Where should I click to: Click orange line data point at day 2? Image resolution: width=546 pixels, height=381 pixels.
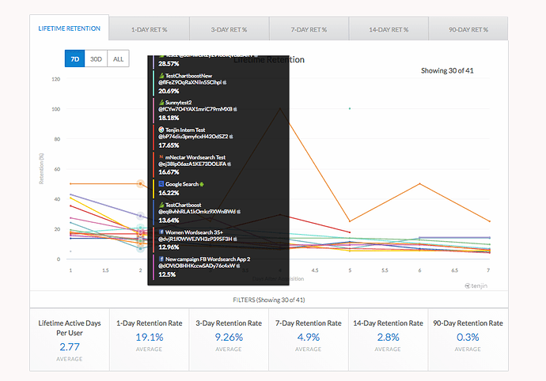[140, 183]
